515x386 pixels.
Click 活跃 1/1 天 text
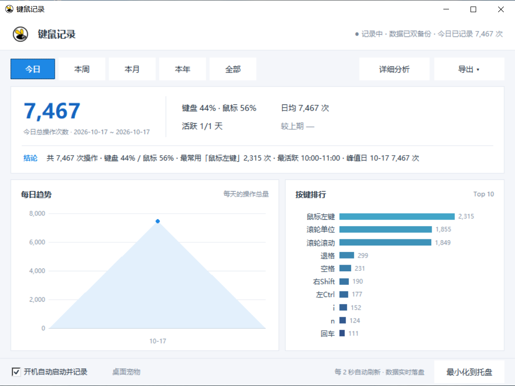(202, 126)
